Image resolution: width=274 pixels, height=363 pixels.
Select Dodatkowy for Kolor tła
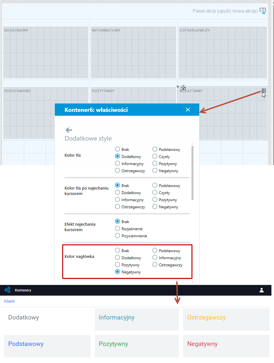tap(118, 156)
